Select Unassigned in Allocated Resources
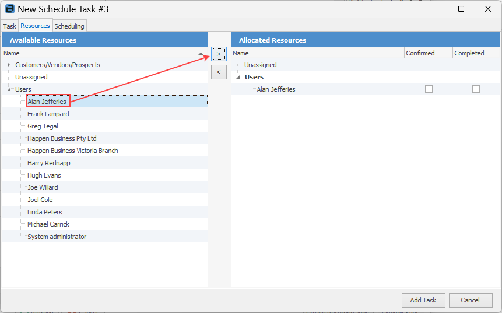502x313 pixels. coord(260,65)
